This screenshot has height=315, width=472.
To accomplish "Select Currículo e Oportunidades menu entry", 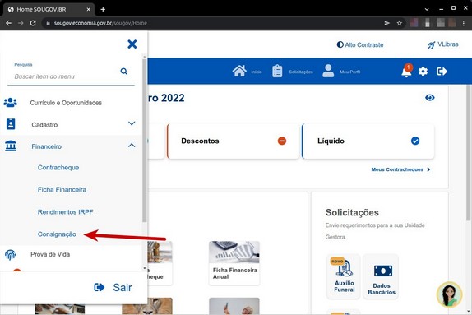I will 66,103.
